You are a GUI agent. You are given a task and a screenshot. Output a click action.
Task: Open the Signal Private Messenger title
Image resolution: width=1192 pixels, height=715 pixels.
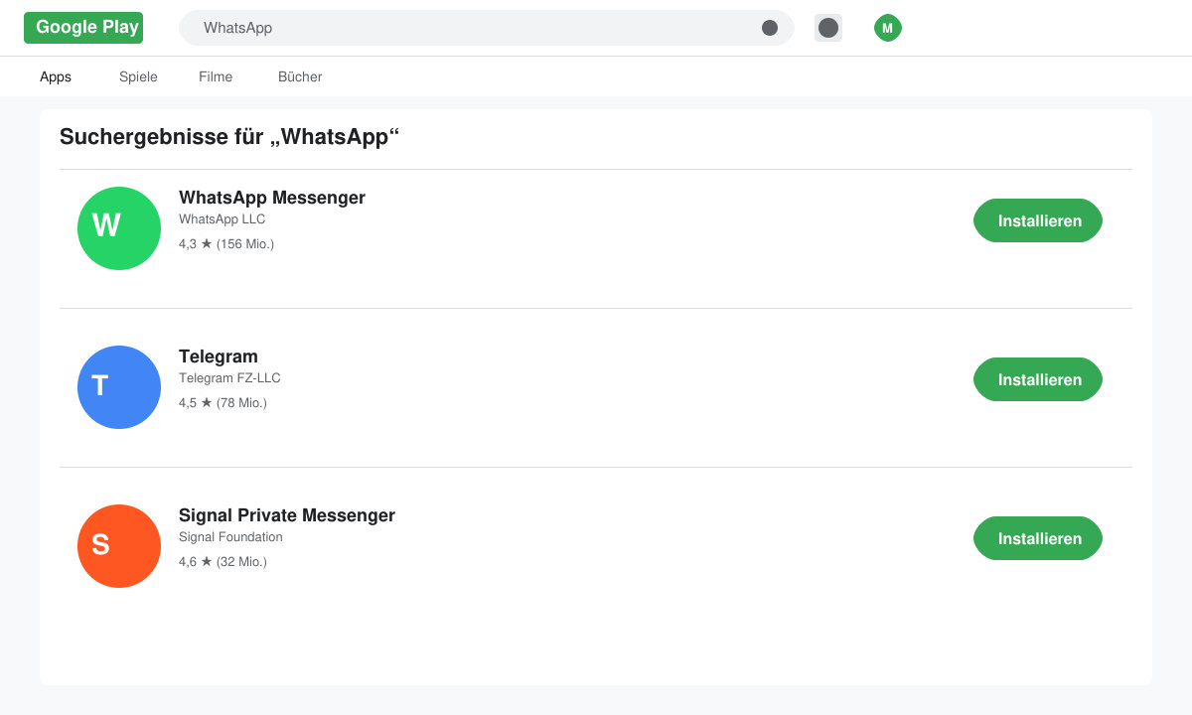coord(287,515)
